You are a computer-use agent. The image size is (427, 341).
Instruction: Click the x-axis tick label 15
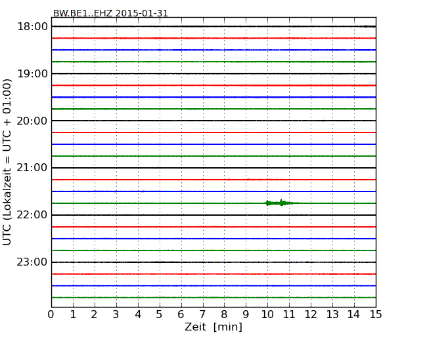pyautogui.click(x=376, y=314)
